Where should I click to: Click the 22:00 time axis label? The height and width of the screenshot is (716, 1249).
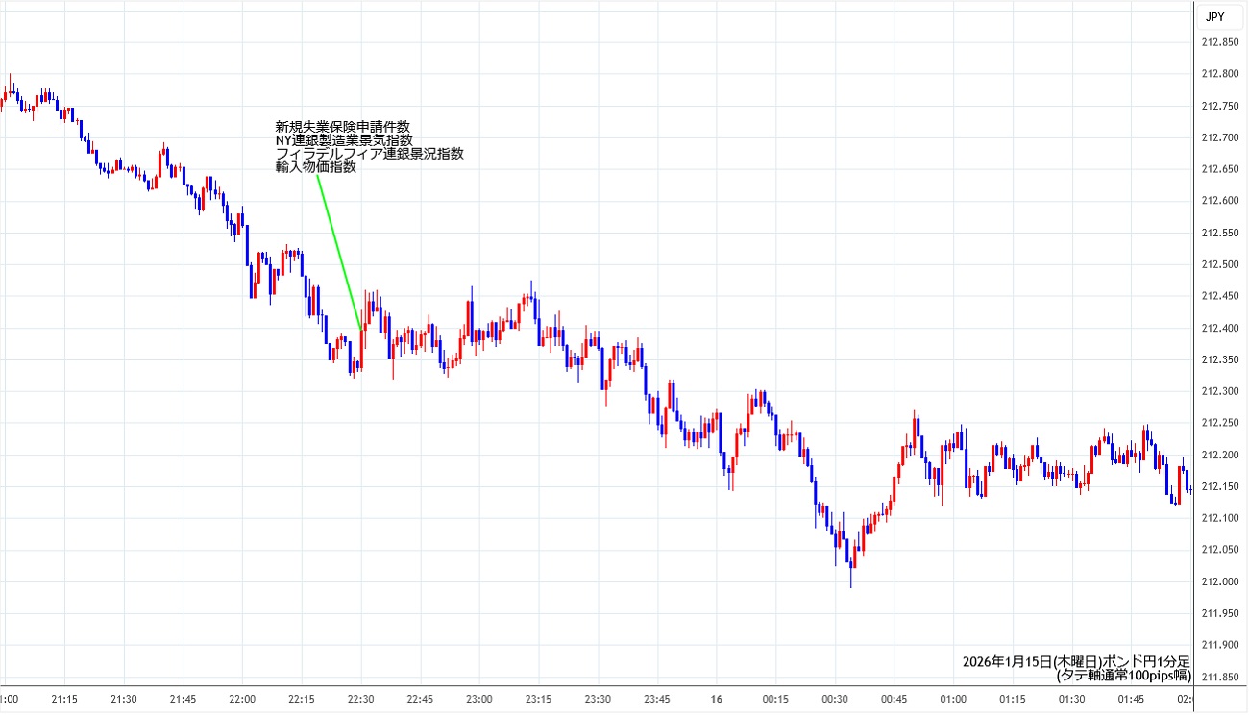pyautogui.click(x=242, y=699)
